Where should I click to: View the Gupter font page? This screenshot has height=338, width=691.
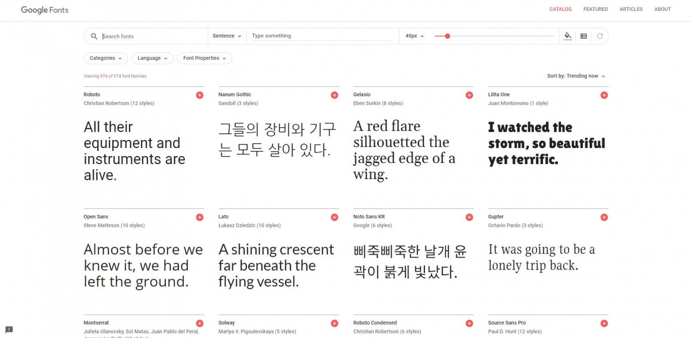[496, 217]
